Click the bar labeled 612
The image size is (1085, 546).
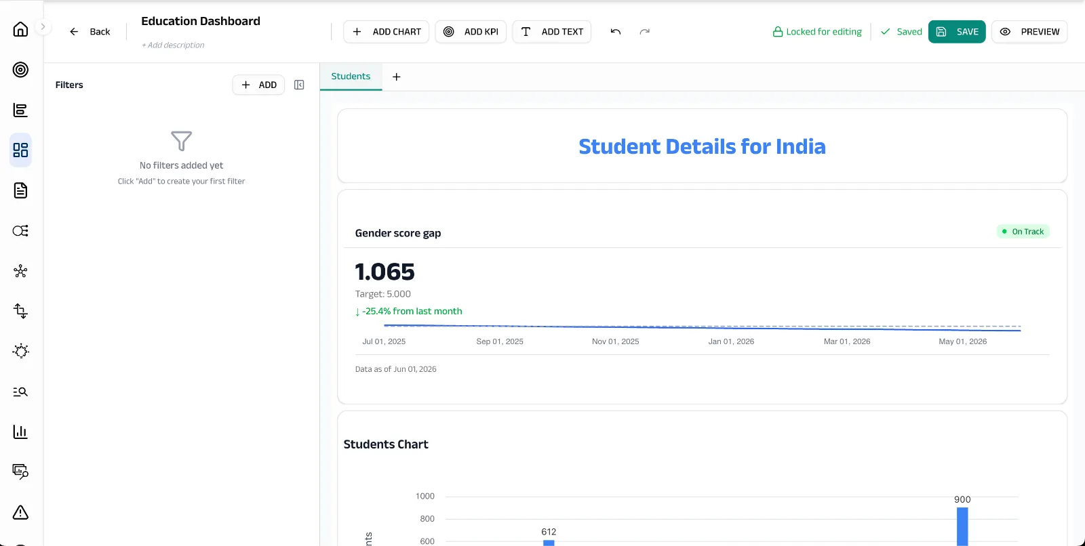(549, 543)
